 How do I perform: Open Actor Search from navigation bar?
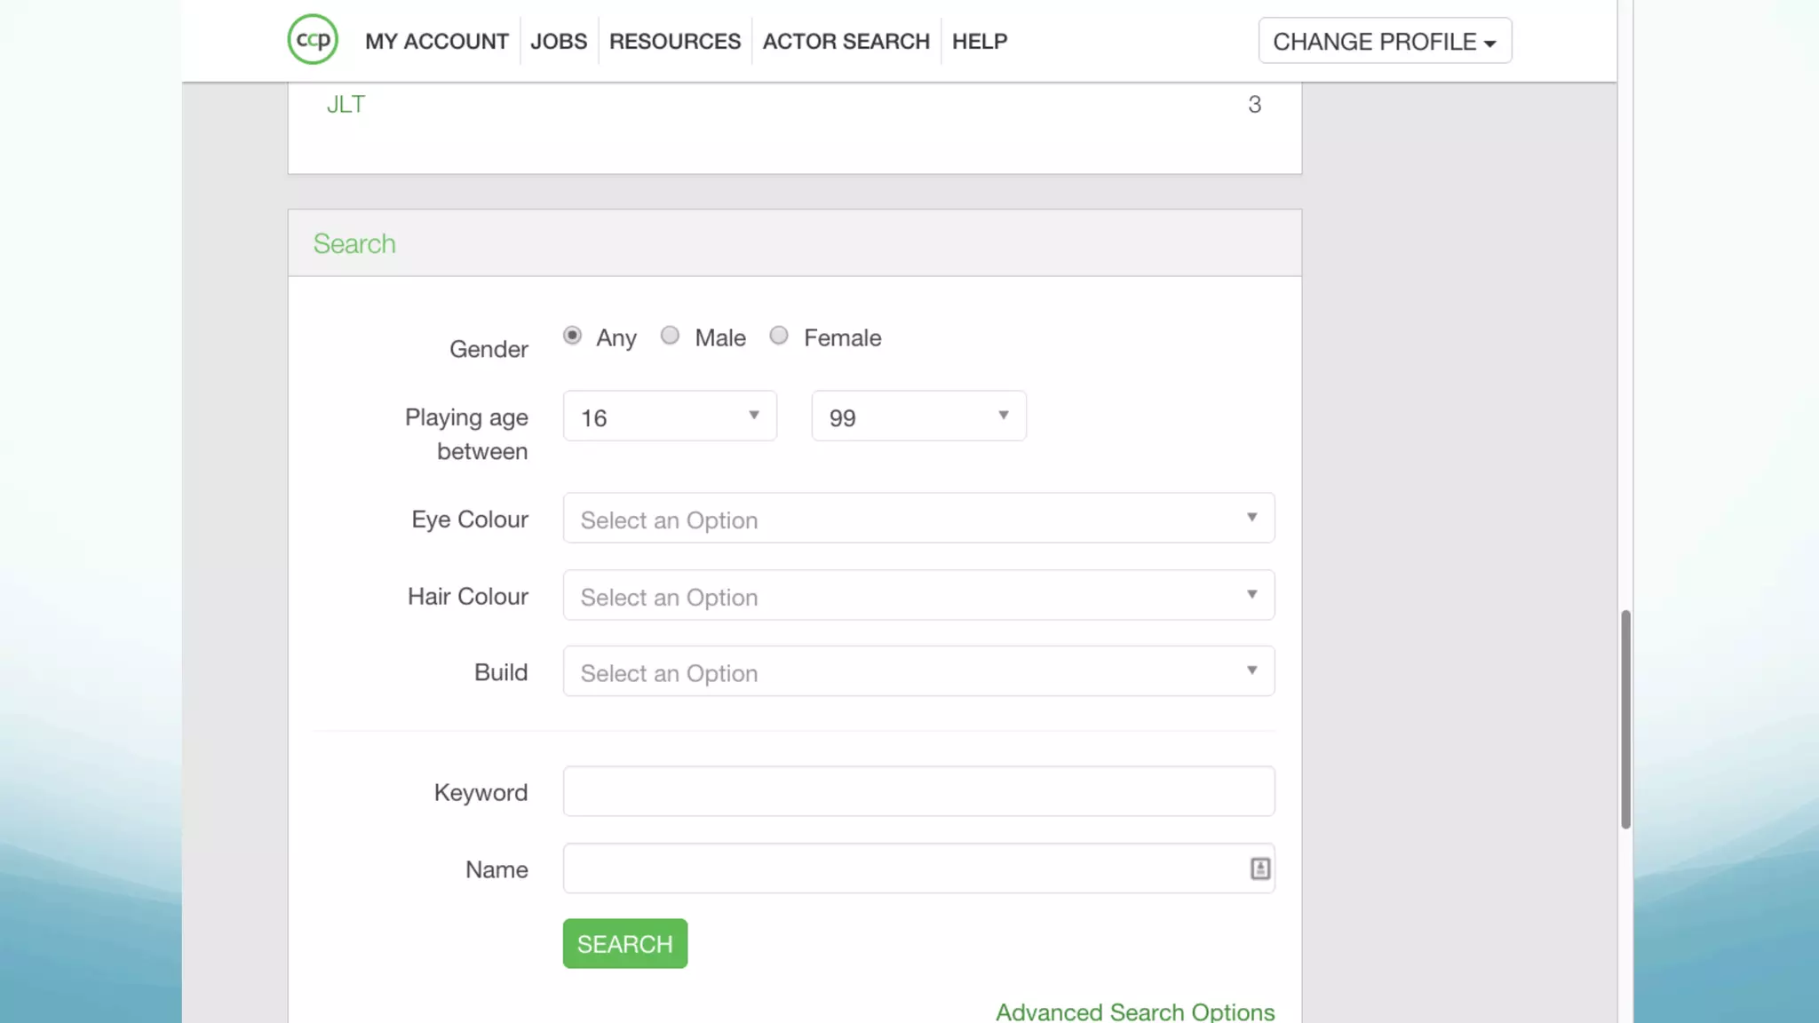pyautogui.click(x=846, y=42)
